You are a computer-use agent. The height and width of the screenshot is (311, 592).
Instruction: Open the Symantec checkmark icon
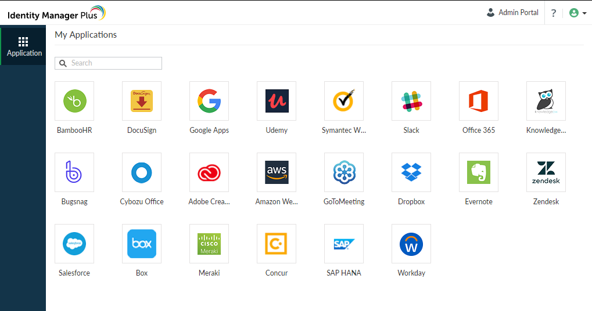coord(344,101)
